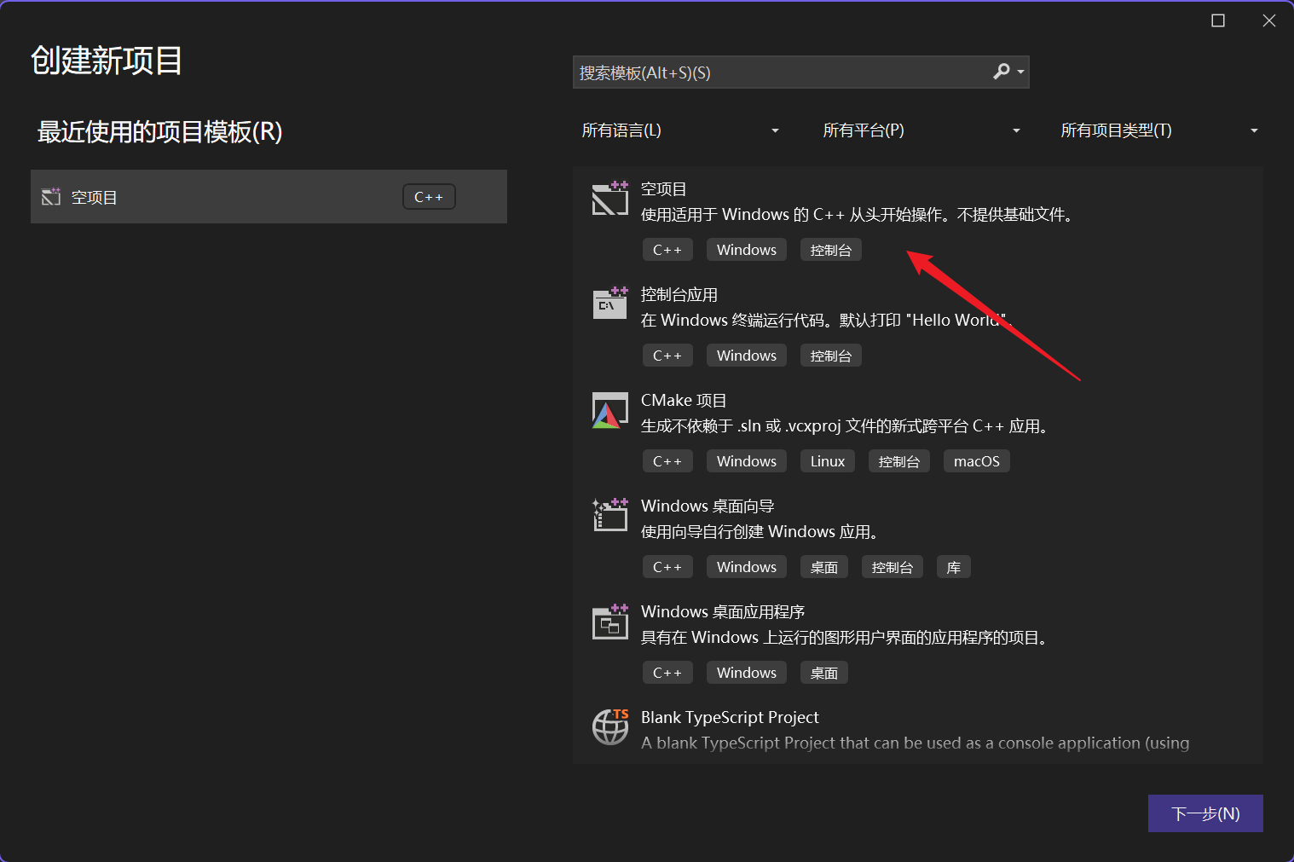This screenshot has width=1294, height=862.
Task: Click the search magnifier icon
Action: click(1002, 72)
